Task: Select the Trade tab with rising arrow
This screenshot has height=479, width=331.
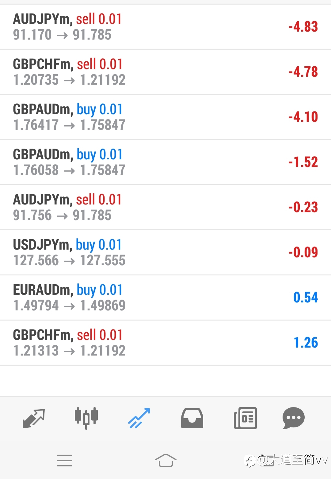Action: pos(139,418)
